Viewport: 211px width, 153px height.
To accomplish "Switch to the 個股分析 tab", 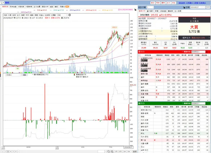I will [x=45, y=7].
